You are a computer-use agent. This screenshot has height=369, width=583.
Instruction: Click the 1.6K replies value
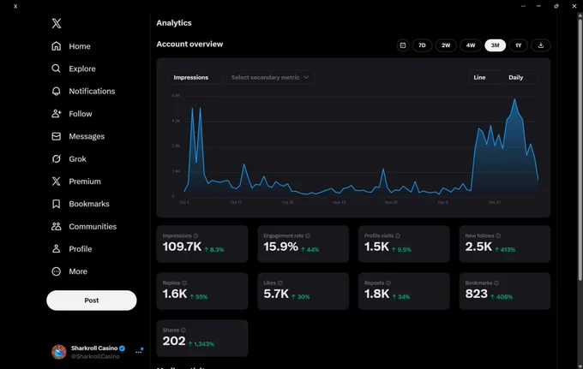175,294
